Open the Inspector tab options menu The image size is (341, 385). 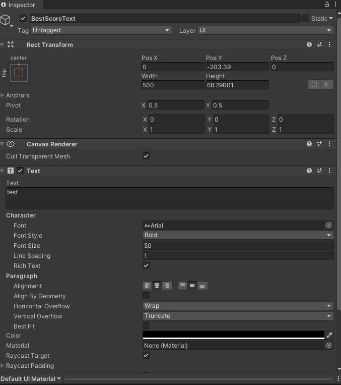(335, 4)
